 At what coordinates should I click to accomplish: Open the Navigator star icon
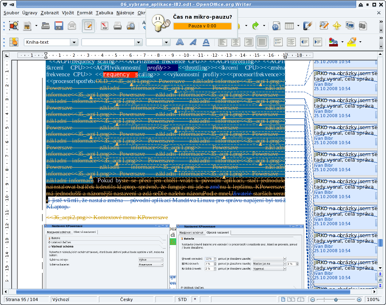(x=337, y=26)
